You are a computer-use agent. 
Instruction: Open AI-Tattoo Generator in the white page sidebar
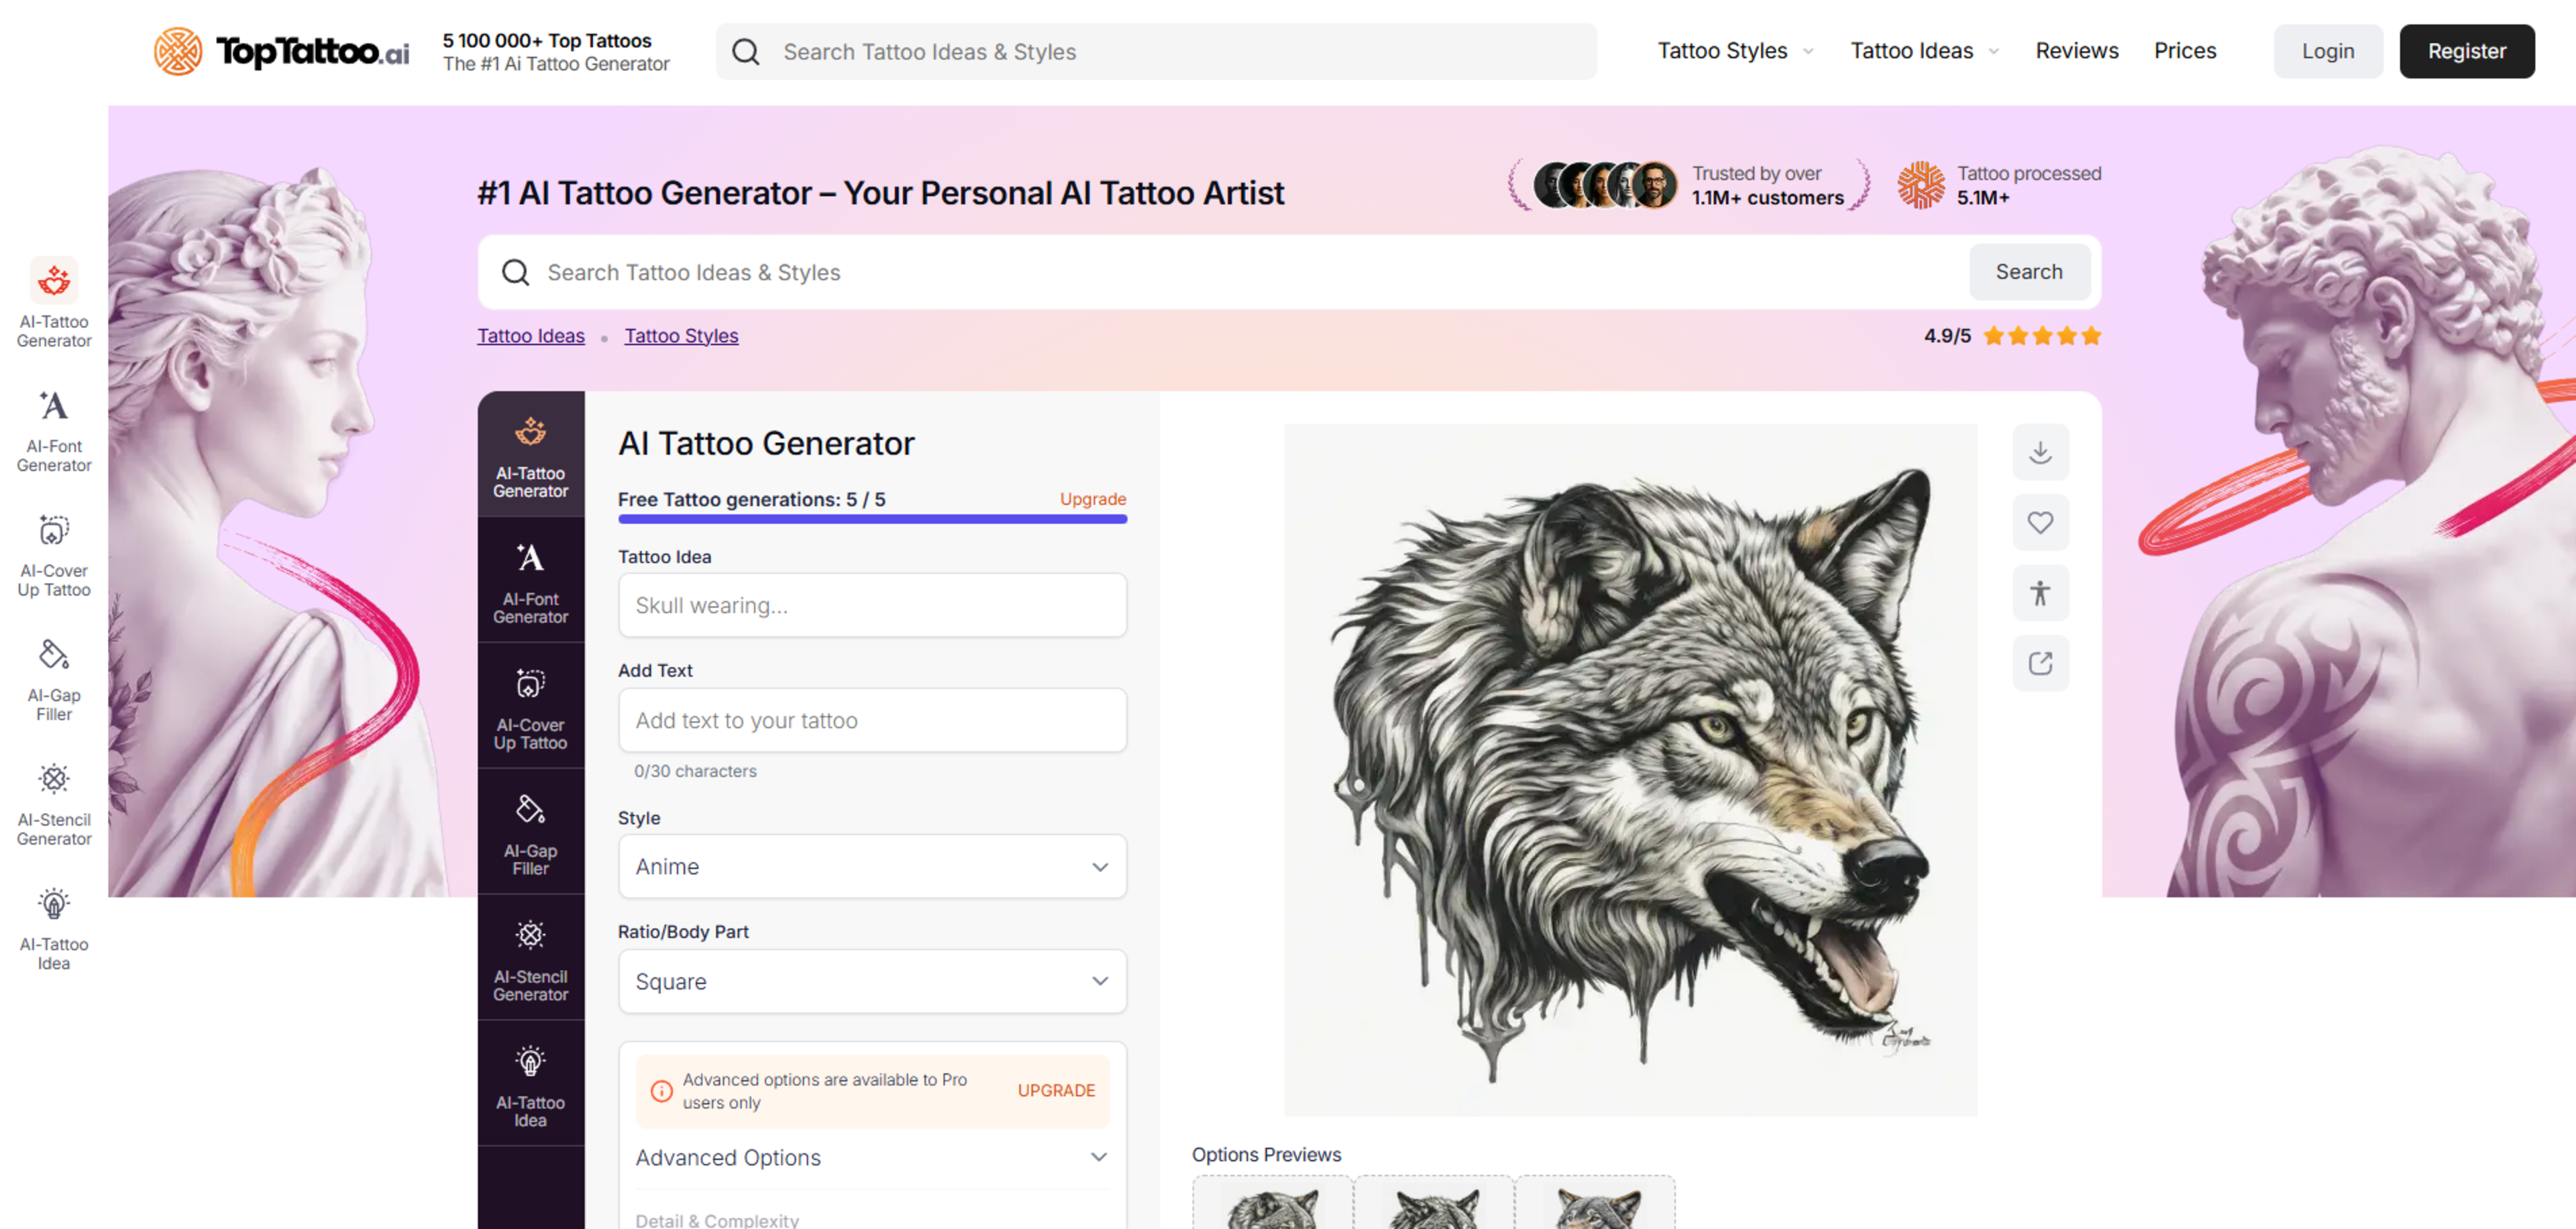(54, 303)
